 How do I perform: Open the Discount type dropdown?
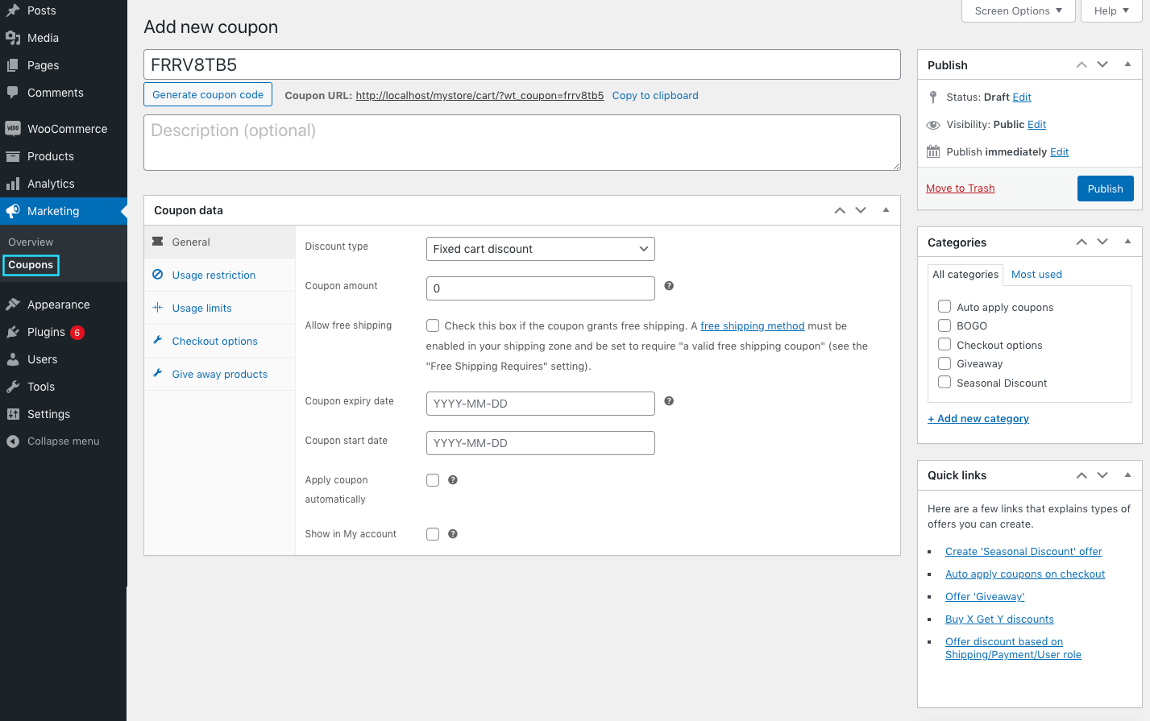tap(540, 249)
